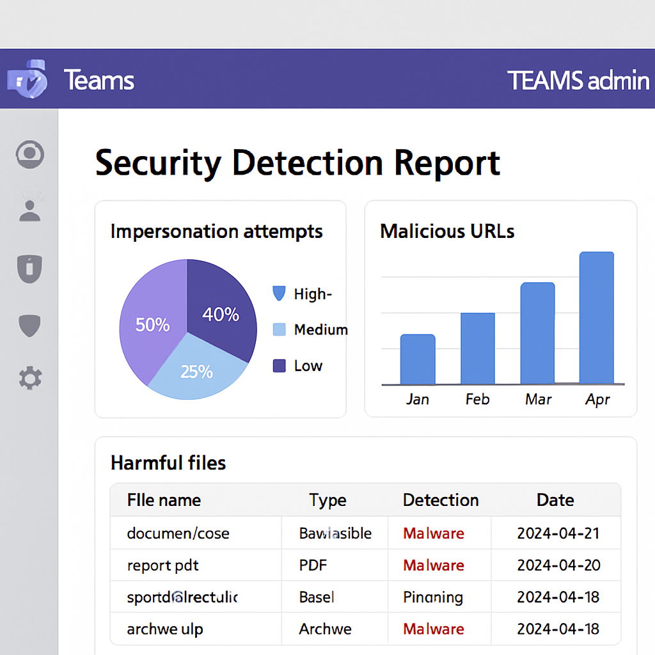Select the 50% slice of the pie chart
655x655 pixels.
coord(150,317)
